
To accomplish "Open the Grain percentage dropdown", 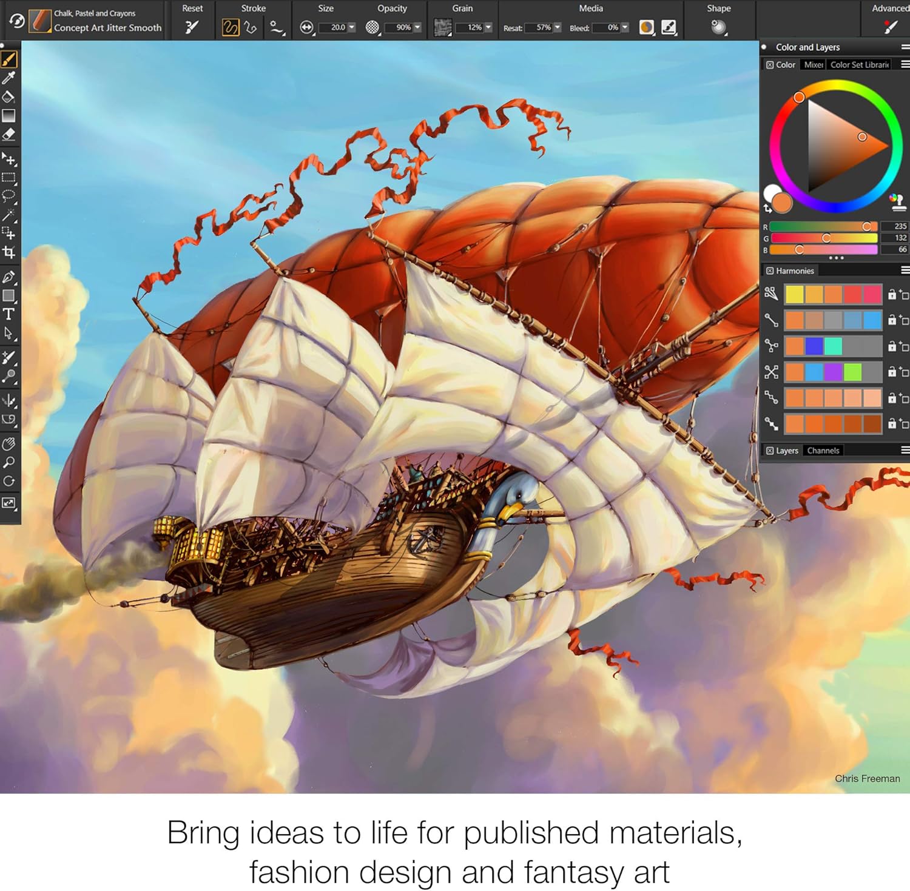I will 488,27.
